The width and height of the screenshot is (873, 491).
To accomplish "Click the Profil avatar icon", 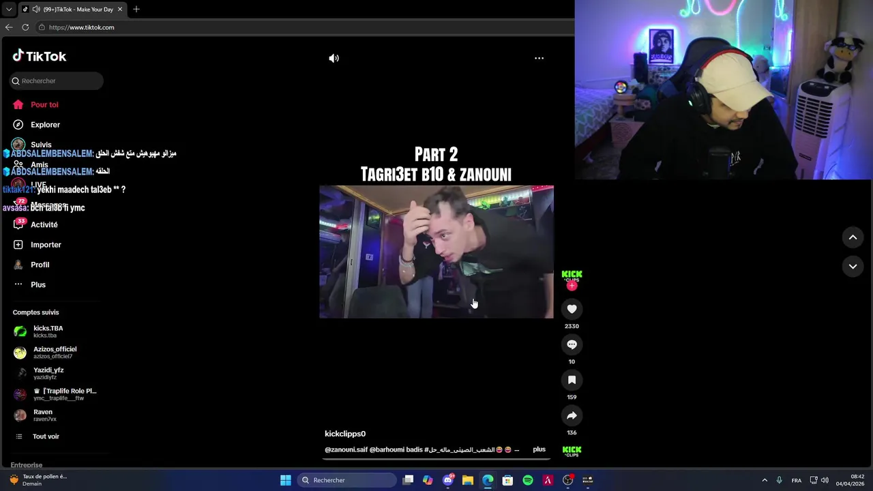I will [x=18, y=265].
